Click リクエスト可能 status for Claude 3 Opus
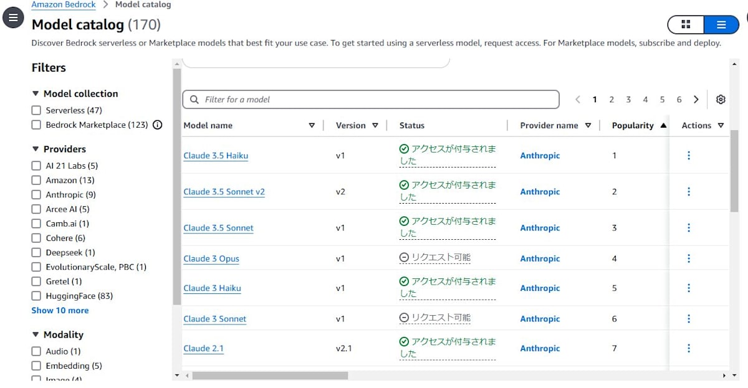748x388 pixels. coord(435,257)
